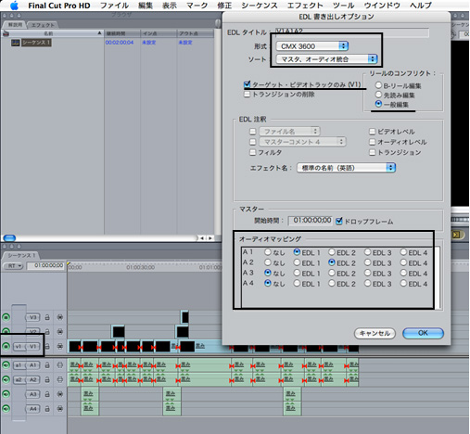Toggle V1 track visibility green button
The image size is (470, 434).
pyautogui.click(x=6, y=347)
